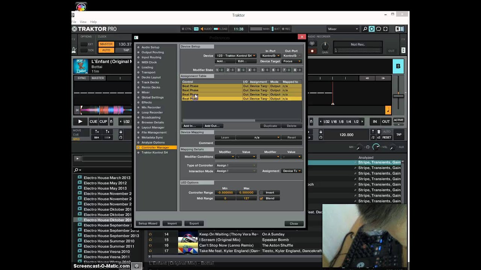
Task: Open the Assignment Device Target dropdown
Action: click(x=292, y=171)
